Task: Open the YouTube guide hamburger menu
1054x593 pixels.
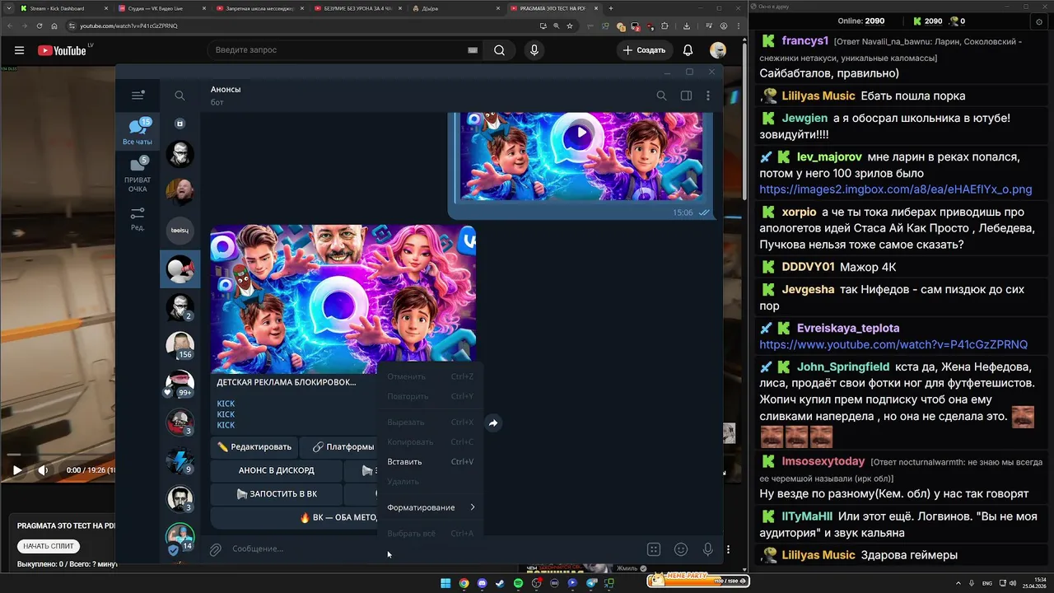Action: coord(19,50)
